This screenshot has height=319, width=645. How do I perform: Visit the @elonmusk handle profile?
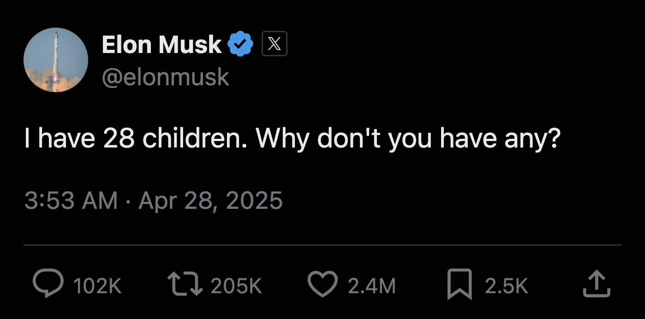[x=165, y=77]
